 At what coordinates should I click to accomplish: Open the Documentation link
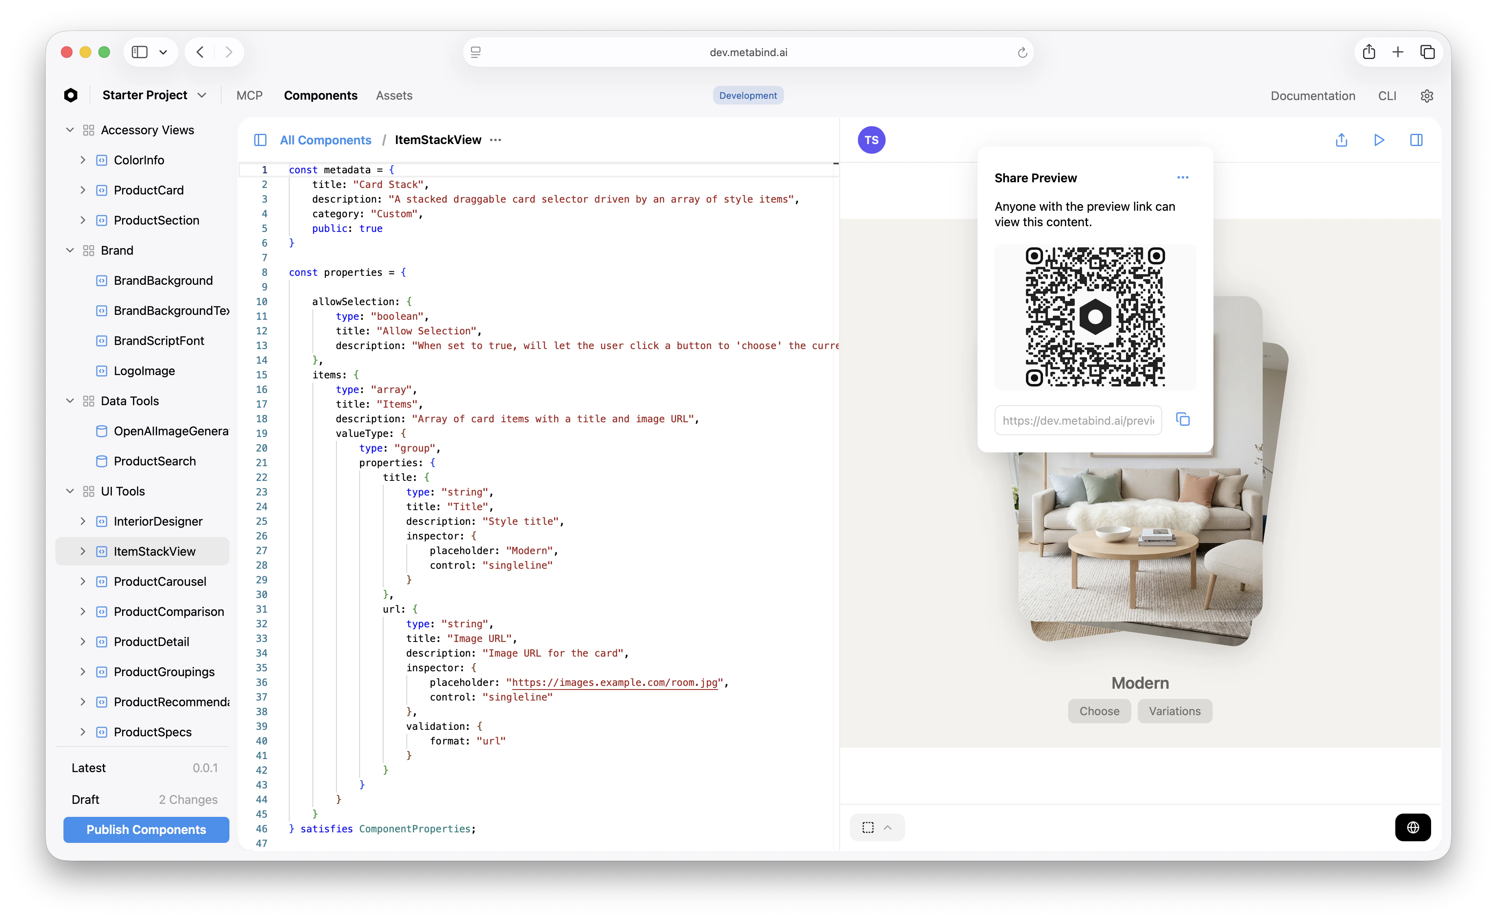coord(1312,96)
